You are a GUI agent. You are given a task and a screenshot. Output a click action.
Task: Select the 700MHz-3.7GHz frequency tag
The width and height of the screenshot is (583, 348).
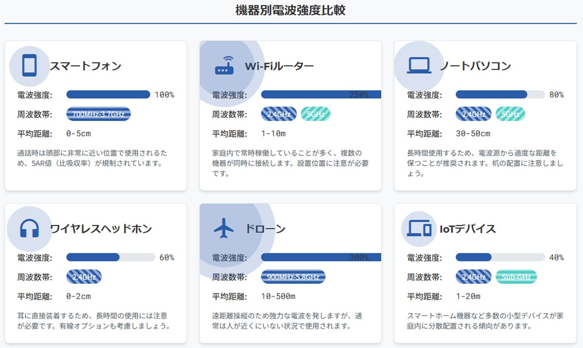[99, 114]
